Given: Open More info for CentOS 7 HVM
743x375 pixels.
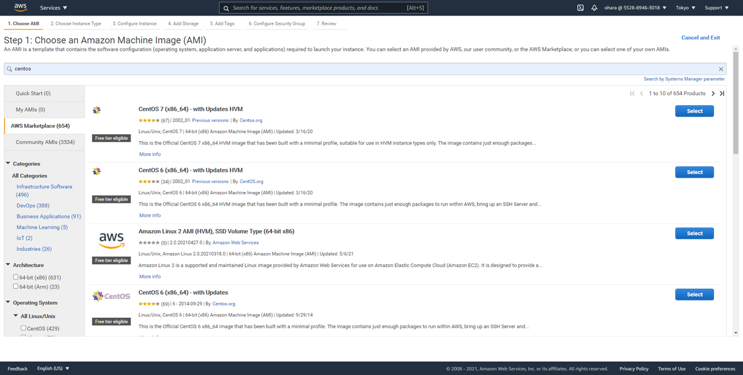Looking at the screenshot, I should tap(150, 154).
